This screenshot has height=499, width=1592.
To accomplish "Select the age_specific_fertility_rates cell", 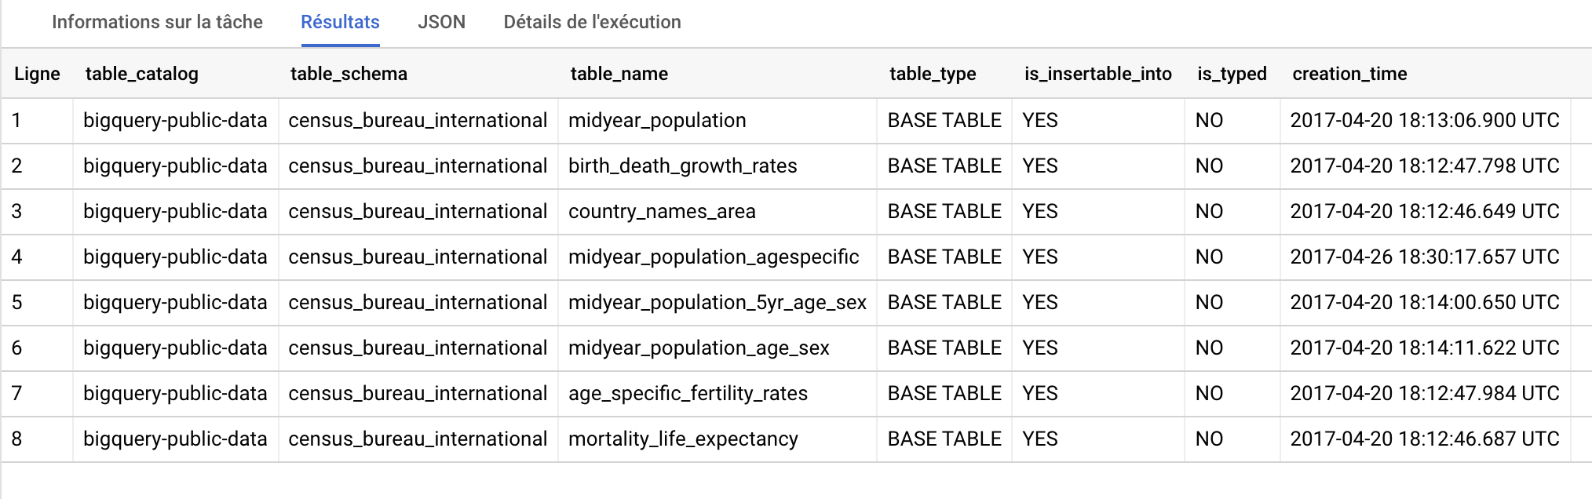I will point(688,393).
